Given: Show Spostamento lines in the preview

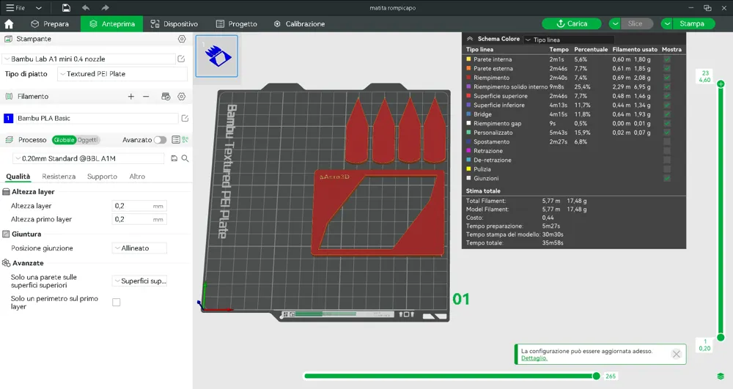Looking at the screenshot, I should (666, 142).
